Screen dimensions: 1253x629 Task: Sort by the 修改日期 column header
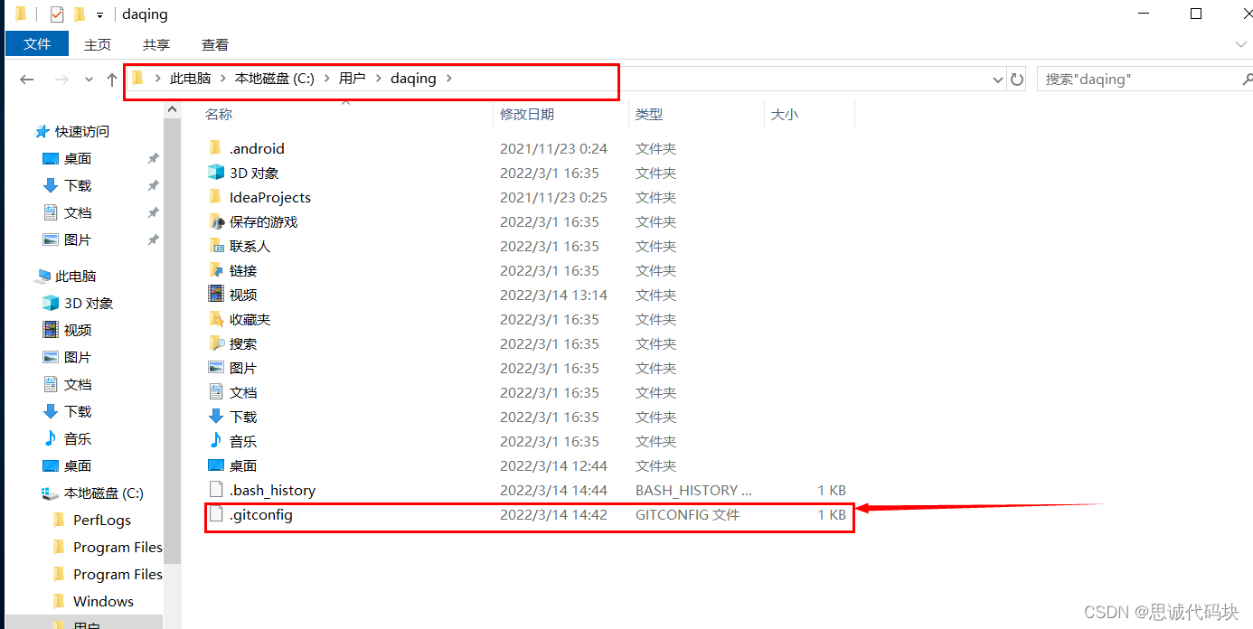pyautogui.click(x=527, y=114)
